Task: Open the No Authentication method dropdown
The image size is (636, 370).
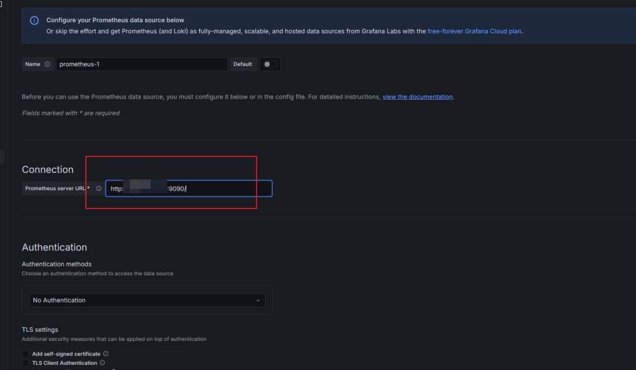Action: click(x=147, y=300)
